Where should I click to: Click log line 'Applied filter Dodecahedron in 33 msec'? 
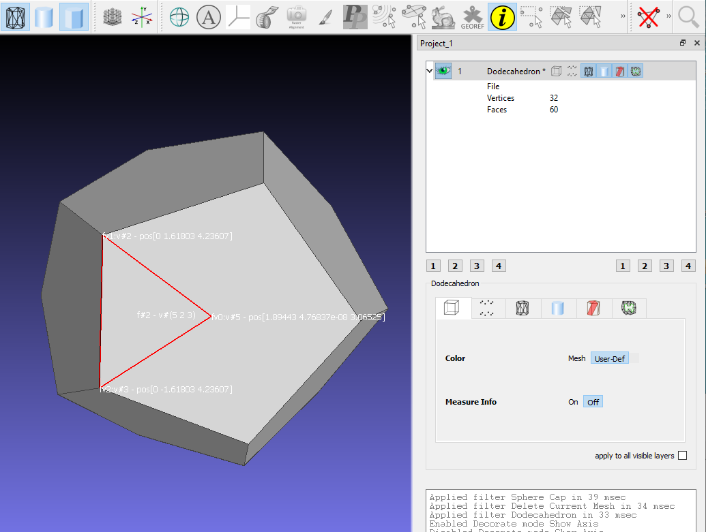(533, 515)
